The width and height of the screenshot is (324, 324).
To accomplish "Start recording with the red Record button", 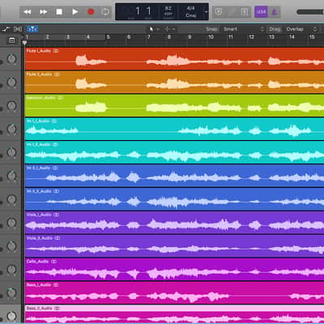I will (91, 12).
